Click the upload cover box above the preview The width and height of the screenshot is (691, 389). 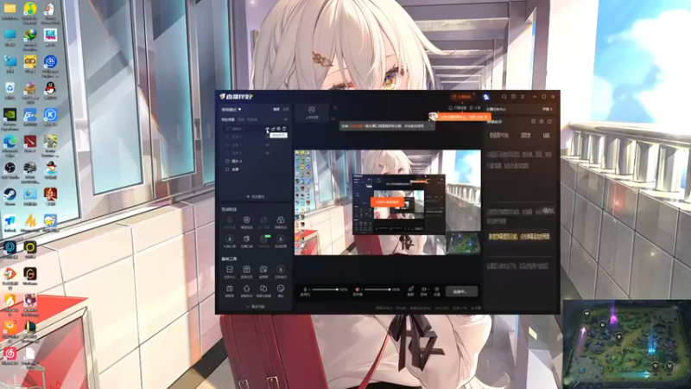tap(312, 112)
